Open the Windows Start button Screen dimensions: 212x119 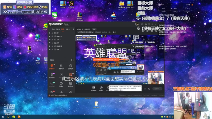click(2, 117)
